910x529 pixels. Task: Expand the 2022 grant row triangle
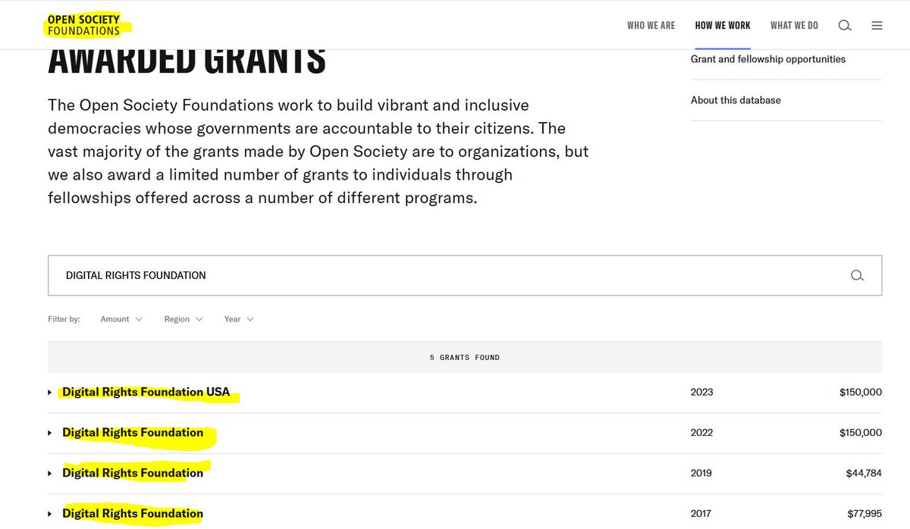click(50, 433)
